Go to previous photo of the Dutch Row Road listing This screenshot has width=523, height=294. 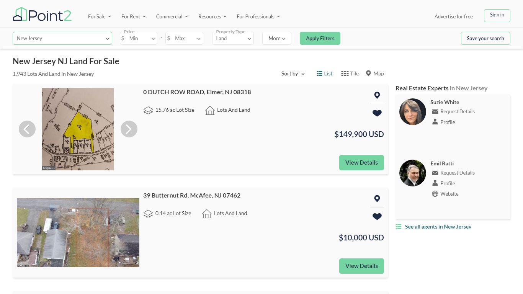tap(27, 129)
